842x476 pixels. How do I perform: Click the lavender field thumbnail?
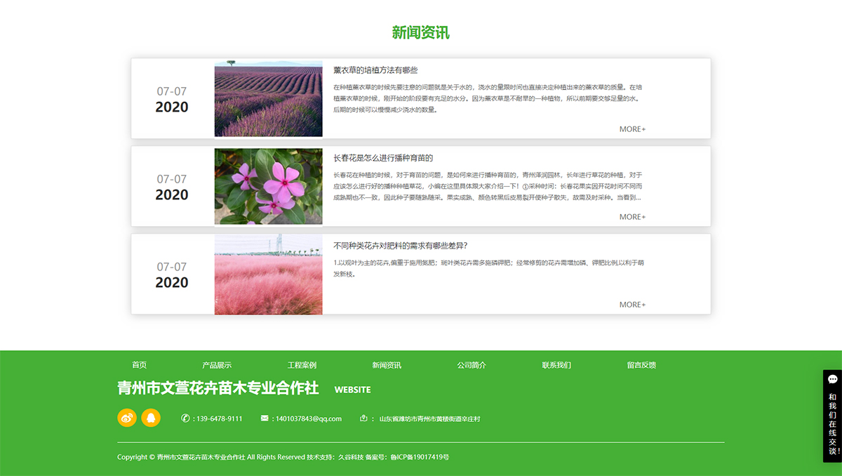pos(269,98)
